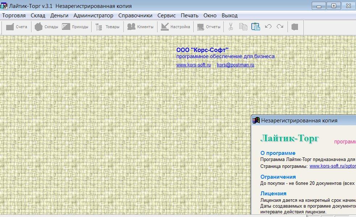Open the Склад menu
Viewport: 356px width, 217px height.
point(38,16)
